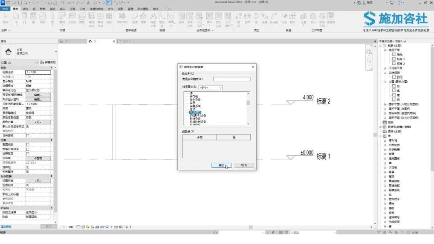This screenshot has width=434, height=244.
Task: Switch to the Massing & Site ribbon tab
Action: pyautogui.click(x=96, y=9)
